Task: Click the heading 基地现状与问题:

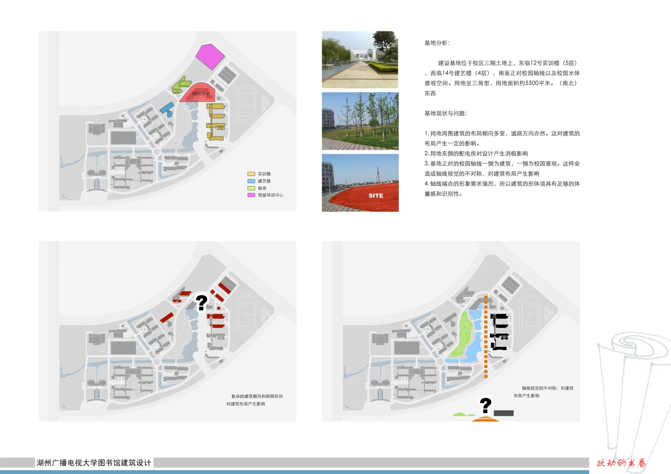Action: (445, 113)
